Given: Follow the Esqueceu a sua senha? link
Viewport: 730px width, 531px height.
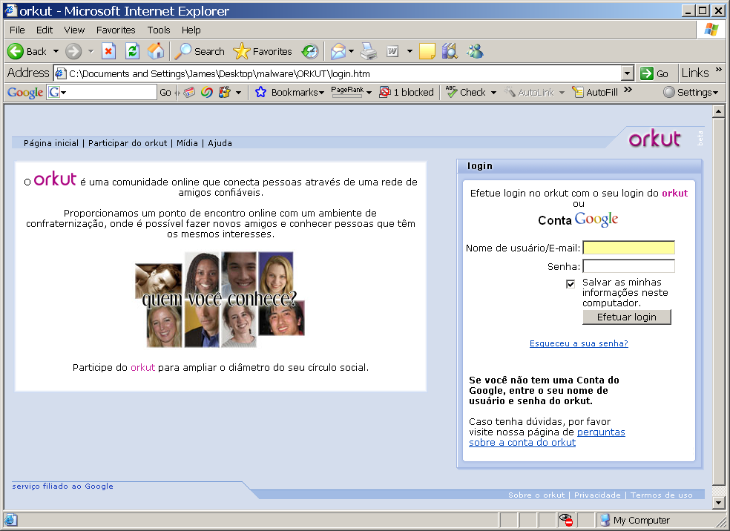Looking at the screenshot, I should [579, 343].
